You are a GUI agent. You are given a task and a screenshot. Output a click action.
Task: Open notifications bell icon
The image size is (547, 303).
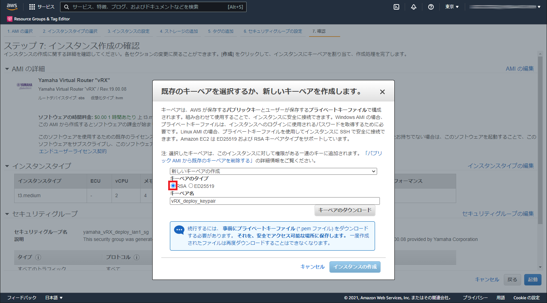(x=414, y=7)
